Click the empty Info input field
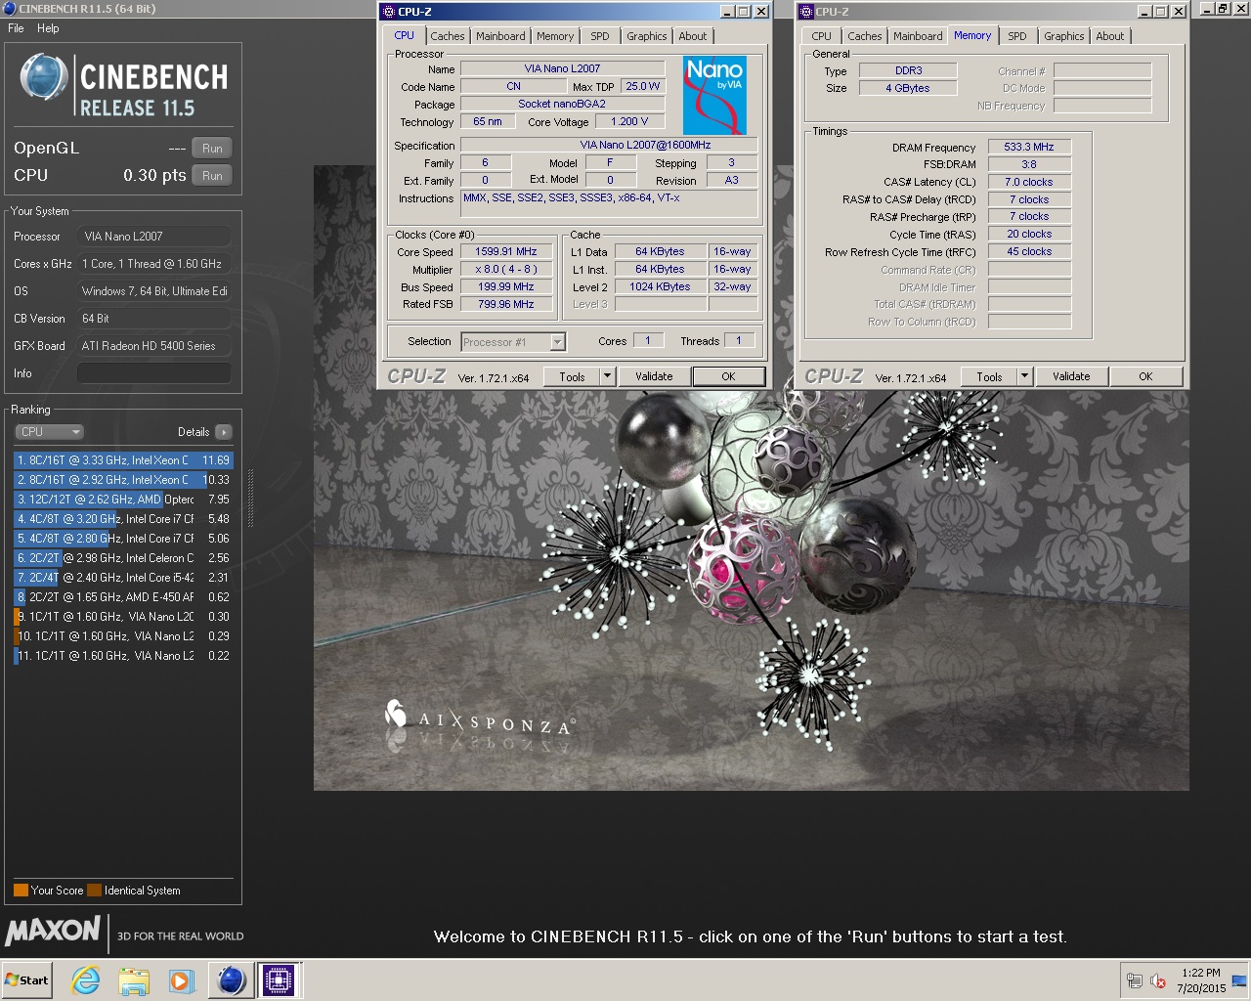The image size is (1251, 1001). point(154,373)
